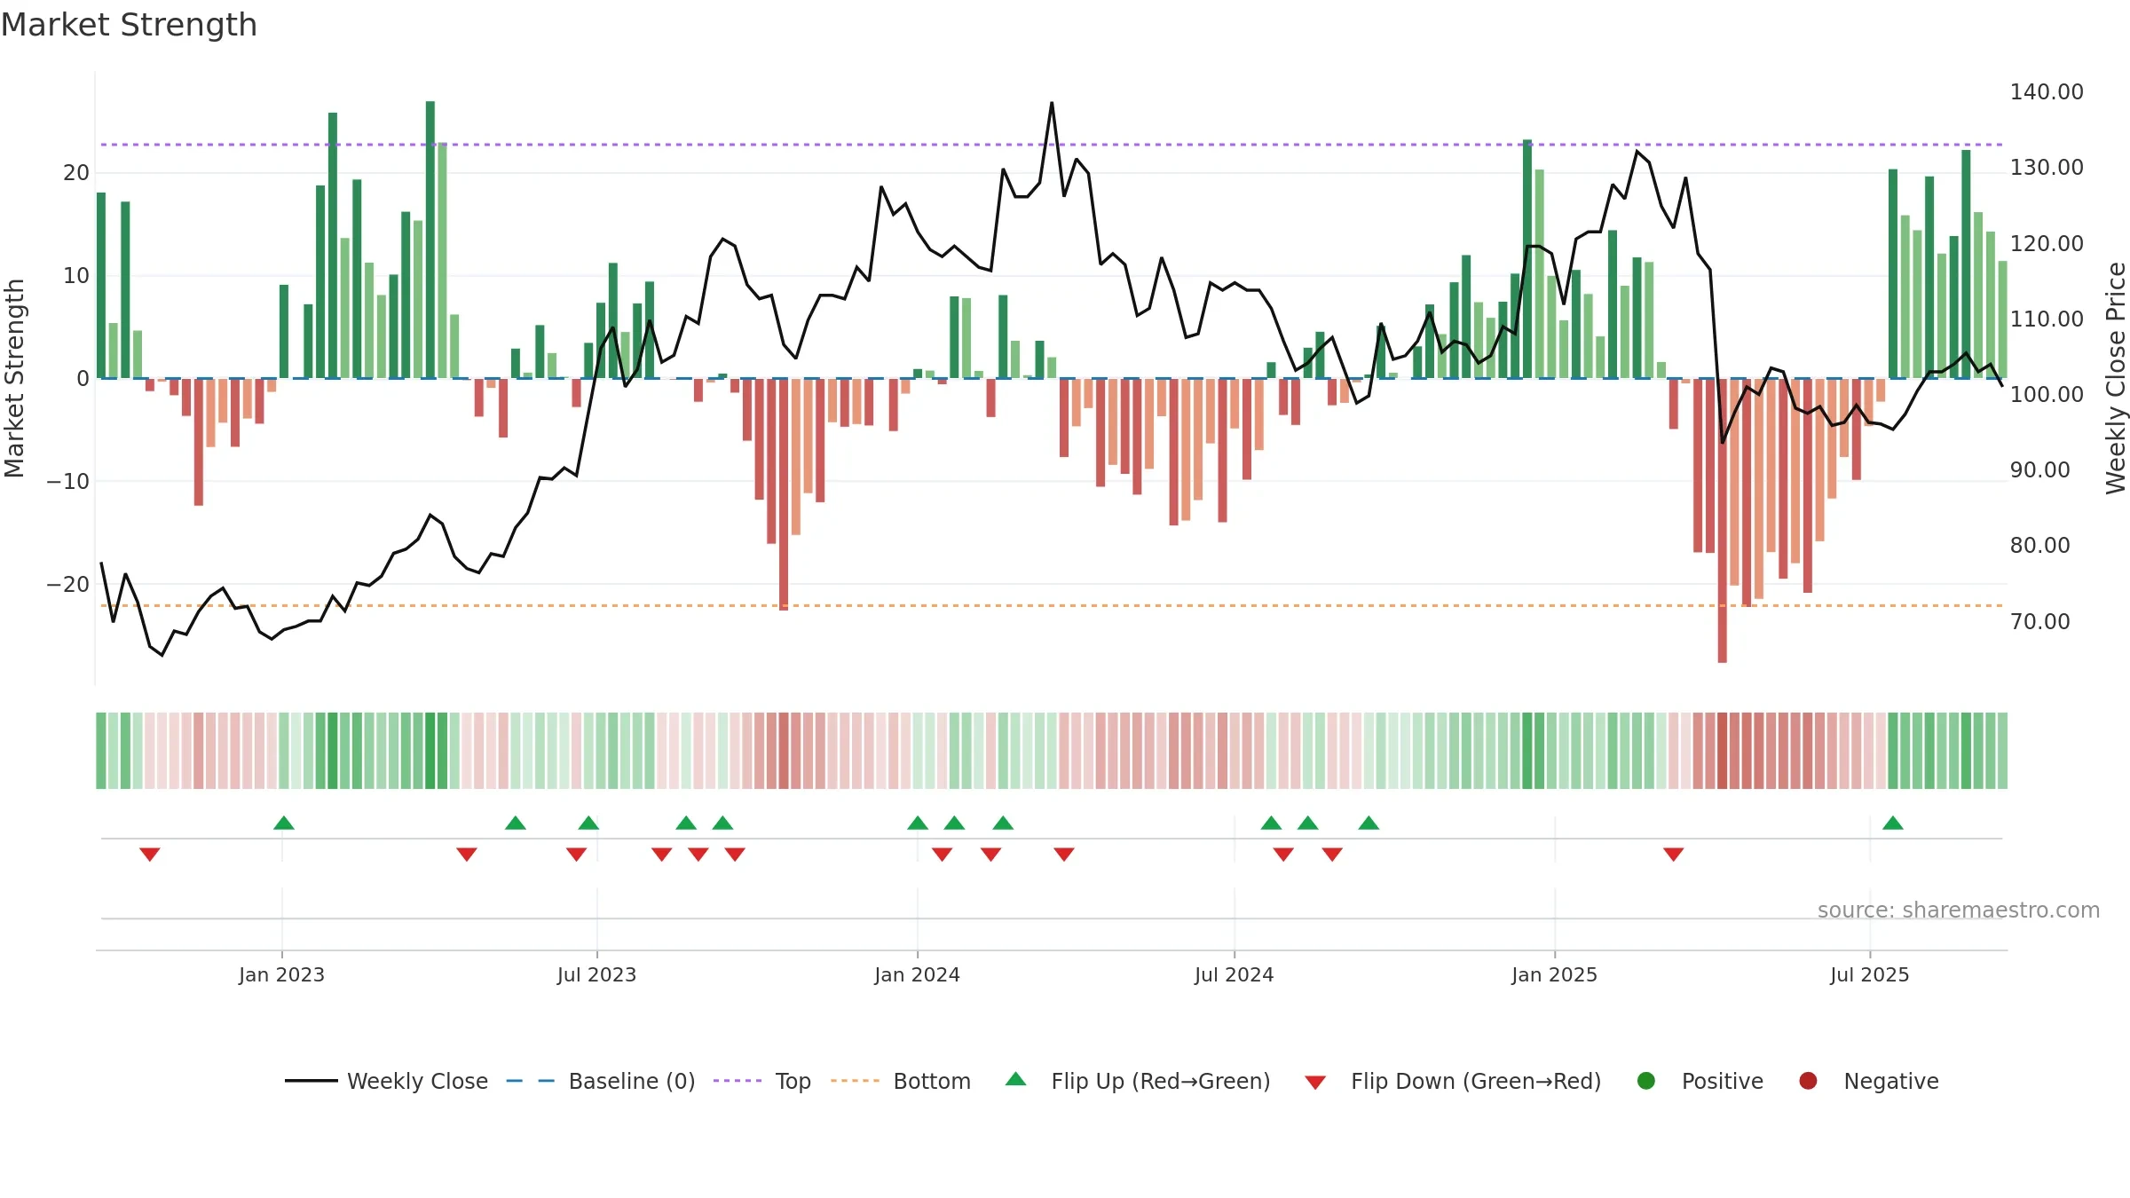
Task: Toggle the orange dotted Bottom legend entry
Action: point(901,1081)
